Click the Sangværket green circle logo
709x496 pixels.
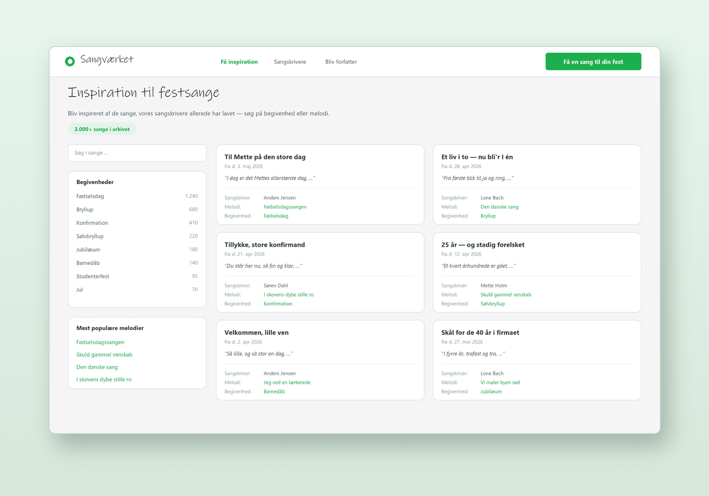[x=70, y=62]
